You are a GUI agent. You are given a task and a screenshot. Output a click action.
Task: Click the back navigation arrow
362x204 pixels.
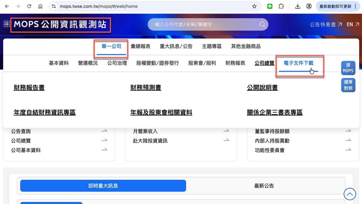point(7,6)
